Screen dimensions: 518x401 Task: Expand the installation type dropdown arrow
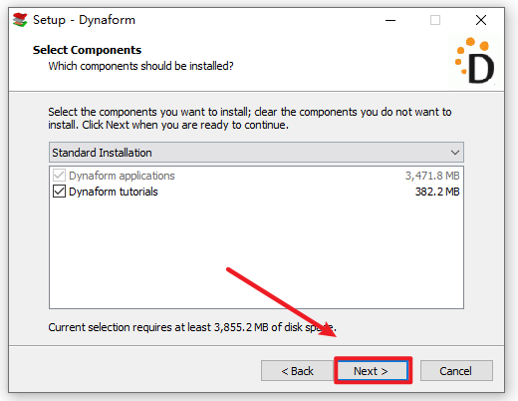point(455,153)
